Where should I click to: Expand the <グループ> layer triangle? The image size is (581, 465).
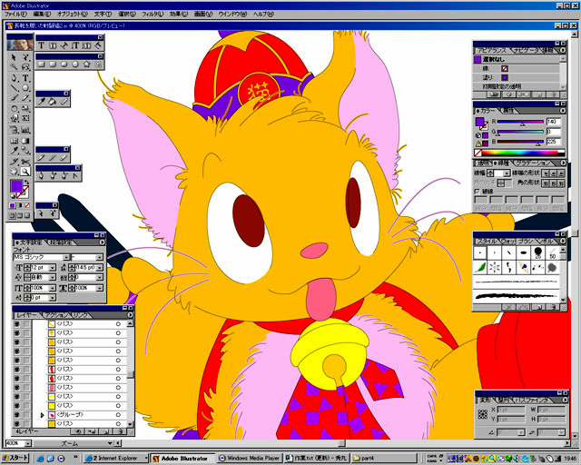click(42, 415)
